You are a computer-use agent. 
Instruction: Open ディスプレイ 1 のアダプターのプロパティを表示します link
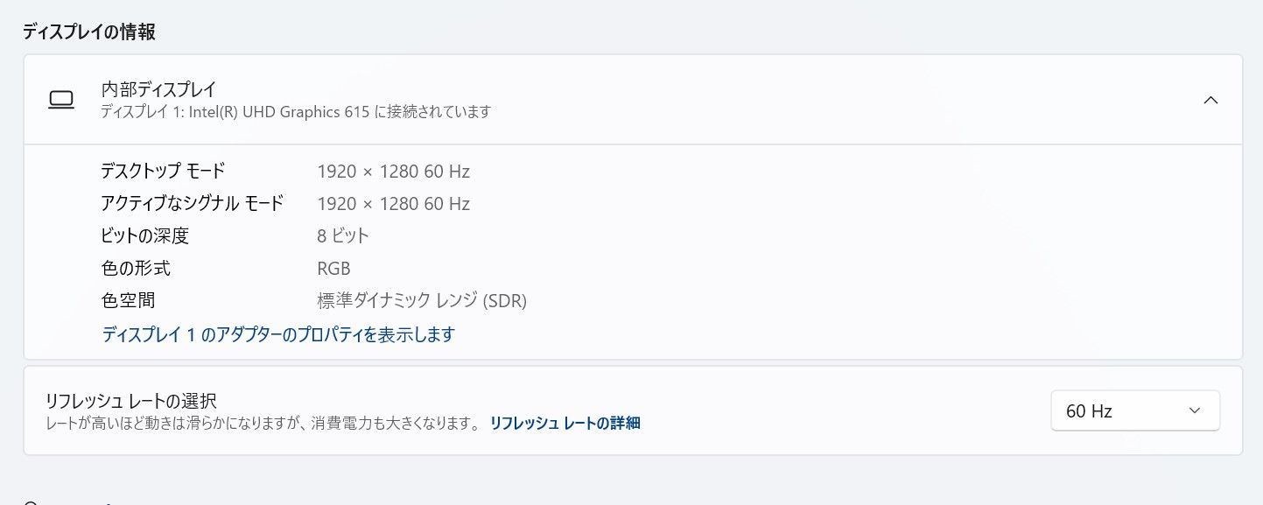click(x=278, y=334)
